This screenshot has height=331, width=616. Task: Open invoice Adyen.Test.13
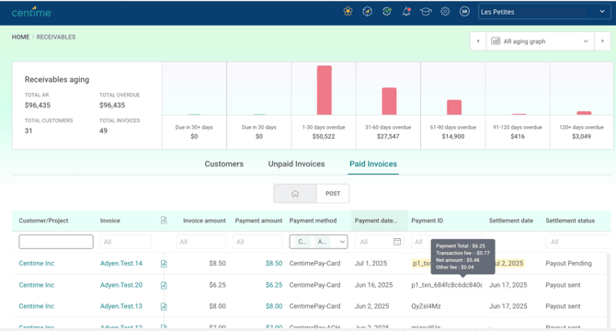point(121,306)
